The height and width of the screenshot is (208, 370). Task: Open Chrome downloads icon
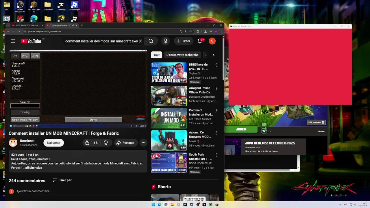(206, 31)
